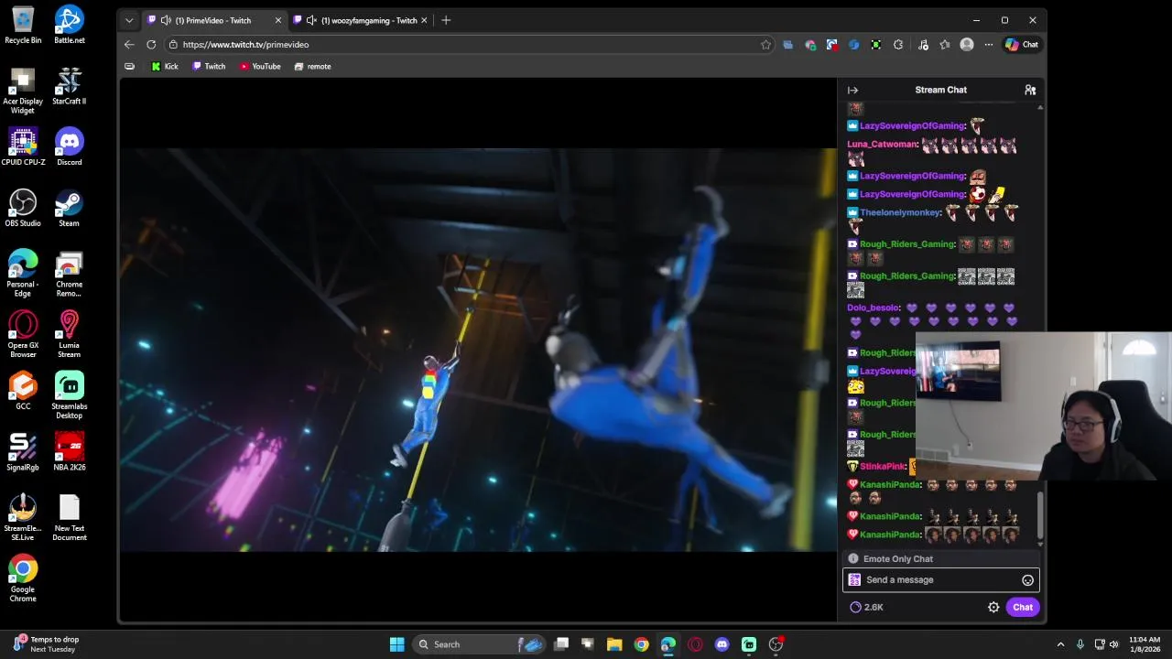Open NBA 2K26 desktop shortcut
This screenshot has width=1172, height=659.
(69, 452)
